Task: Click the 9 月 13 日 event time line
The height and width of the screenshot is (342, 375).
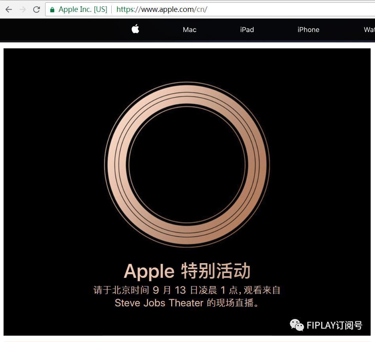Action: click(x=187, y=290)
